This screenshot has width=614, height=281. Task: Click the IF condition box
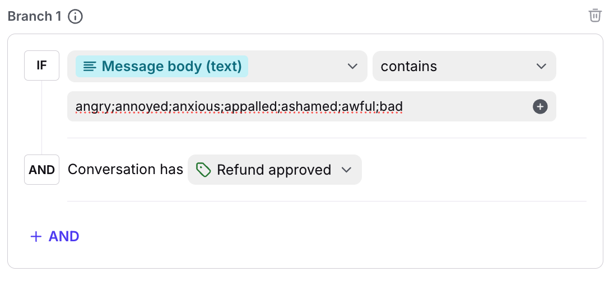tap(41, 65)
